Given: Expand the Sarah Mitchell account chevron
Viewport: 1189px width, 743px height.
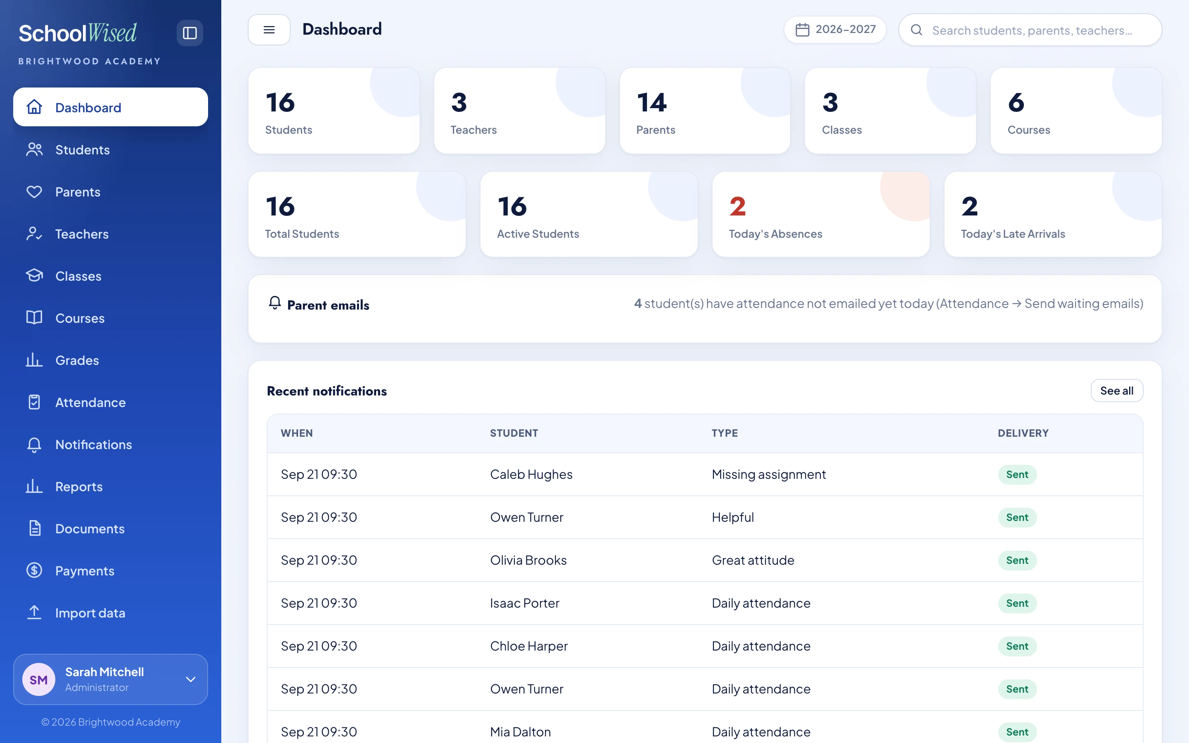Looking at the screenshot, I should 191,679.
